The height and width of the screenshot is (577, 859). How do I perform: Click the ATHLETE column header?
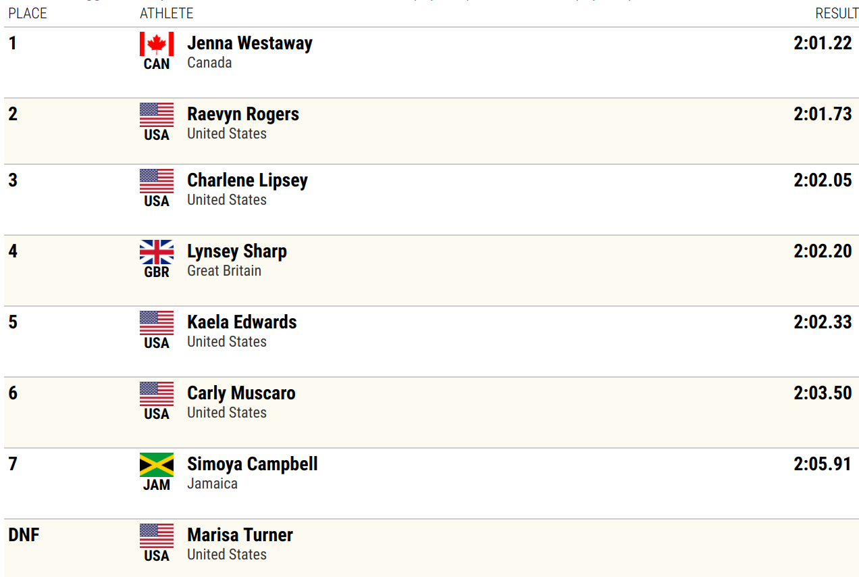[167, 14]
